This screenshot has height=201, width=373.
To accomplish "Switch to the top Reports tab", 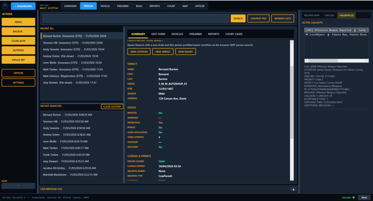I will click(155, 6).
